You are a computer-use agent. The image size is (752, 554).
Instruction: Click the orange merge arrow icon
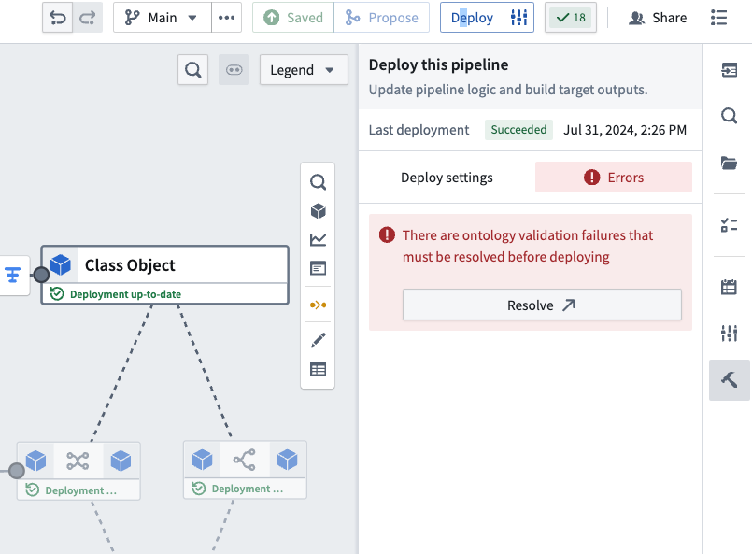[x=318, y=305]
